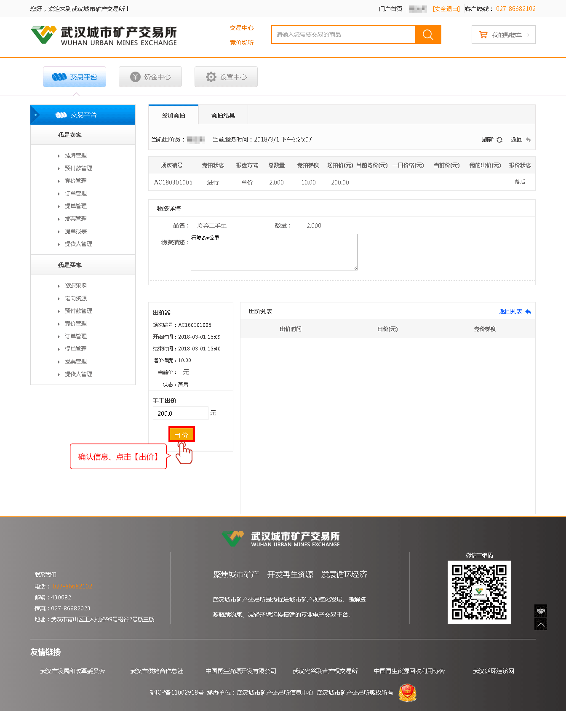The image size is (566, 711).
Task: Open the shopping cart 我的购物车
Action: tap(503, 35)
